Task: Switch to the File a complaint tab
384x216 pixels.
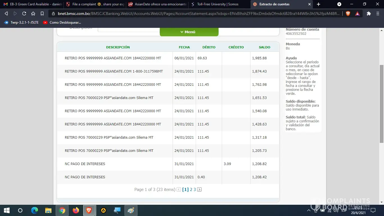Action: coord(95,4)
